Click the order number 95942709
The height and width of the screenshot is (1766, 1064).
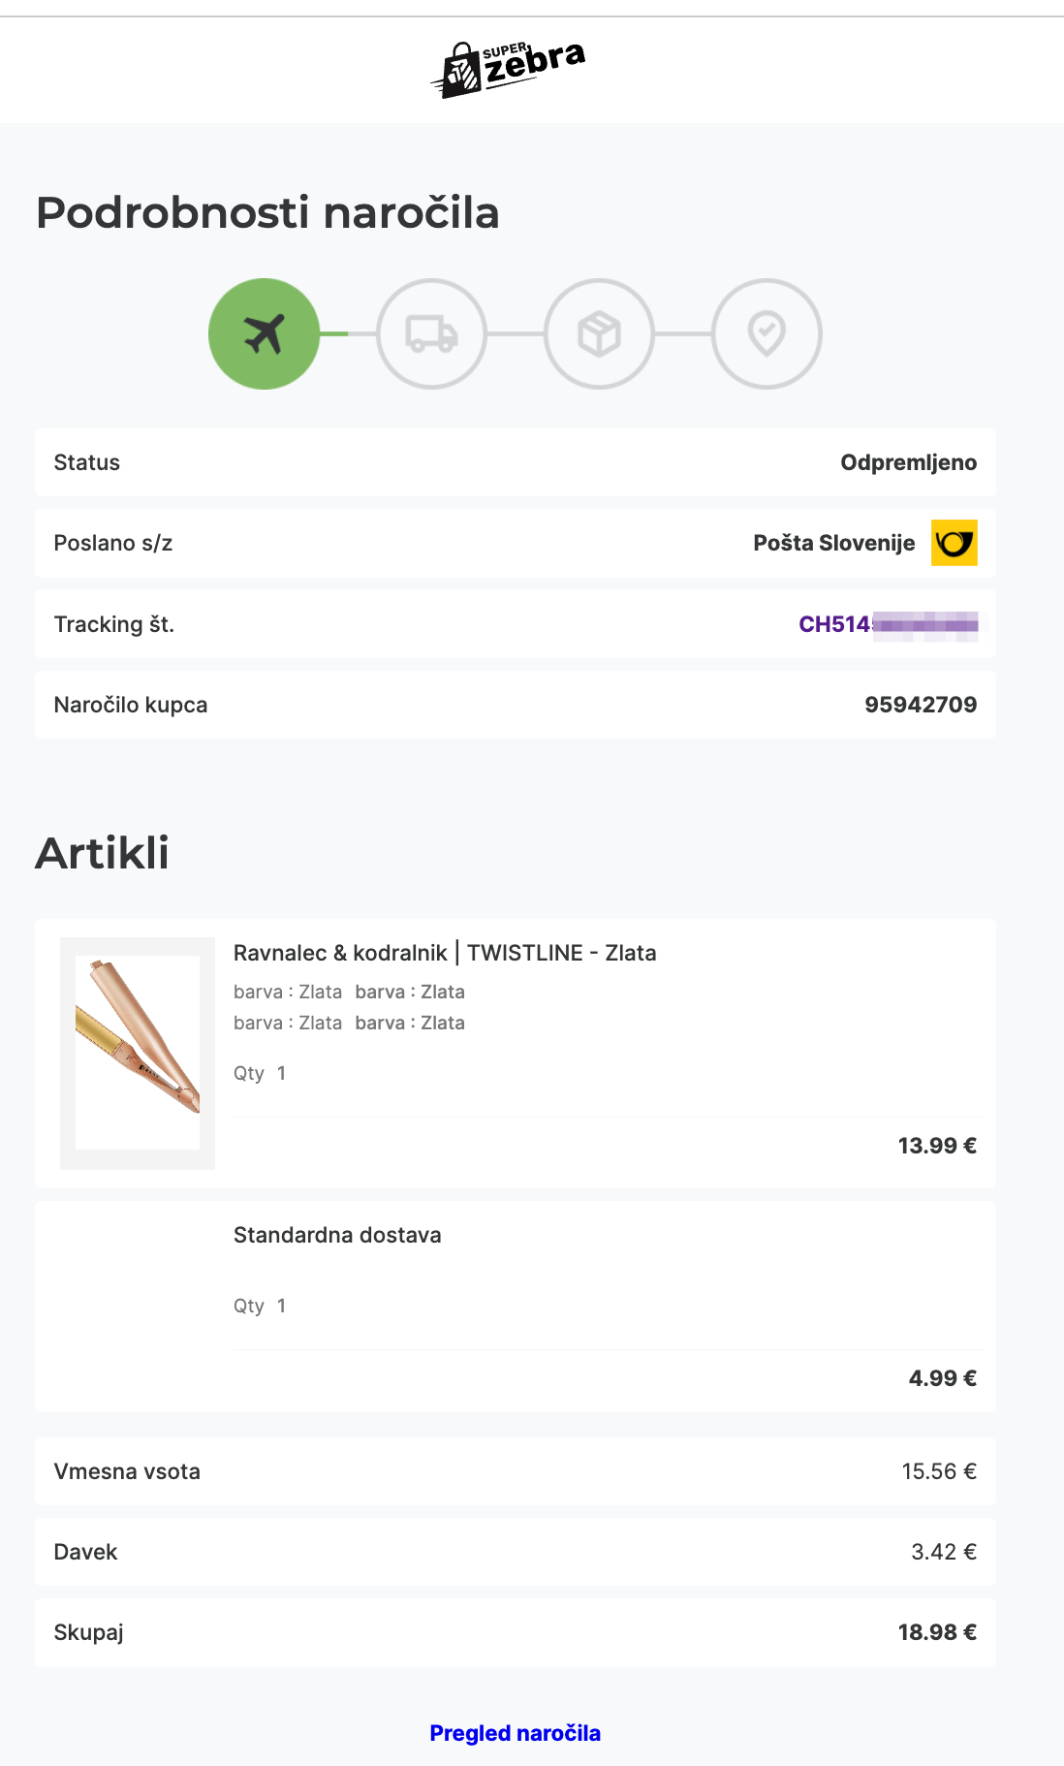pyautogui.click(x=921, y=705)
